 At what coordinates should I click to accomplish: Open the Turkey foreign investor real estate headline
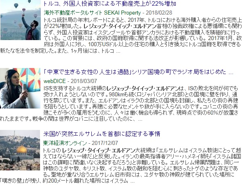[110, 4]
